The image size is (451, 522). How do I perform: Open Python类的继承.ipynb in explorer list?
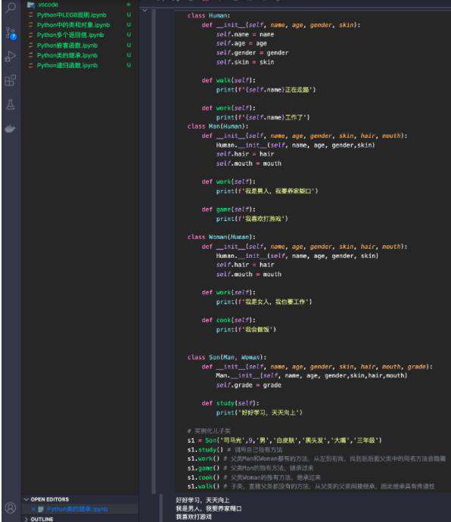point(67,55)
